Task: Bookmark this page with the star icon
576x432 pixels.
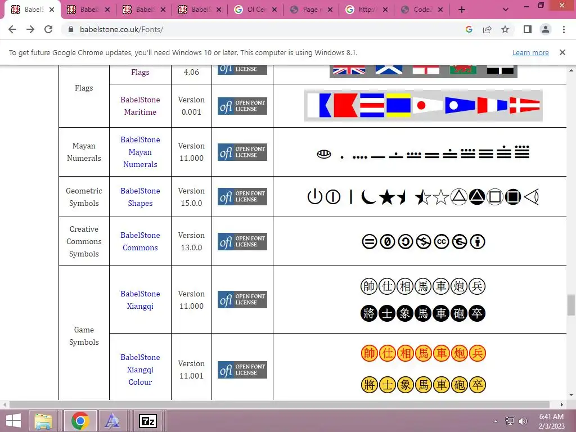Action: 505,29
